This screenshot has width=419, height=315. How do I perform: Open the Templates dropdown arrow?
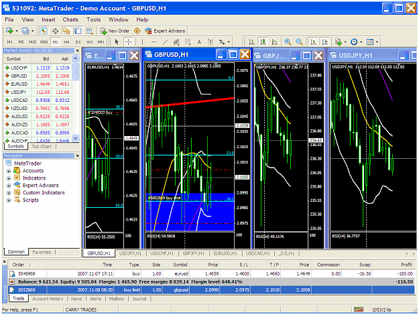click(x=377, y=42)
